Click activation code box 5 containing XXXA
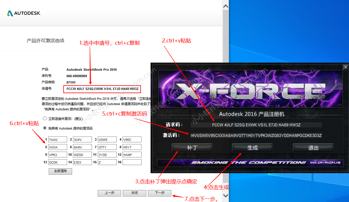 (x=57, y=147)
